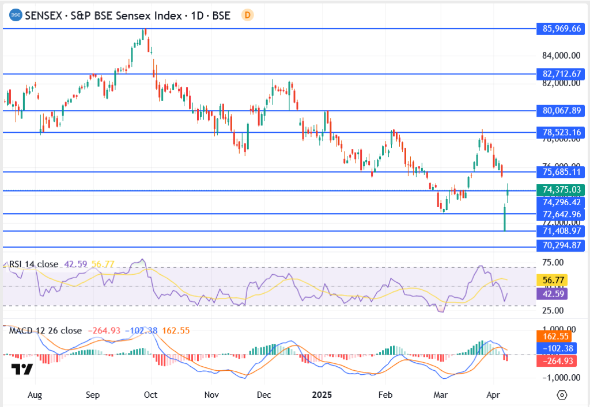
Task: Click the orange D delayed-data badge
Action: coord(247,16)
